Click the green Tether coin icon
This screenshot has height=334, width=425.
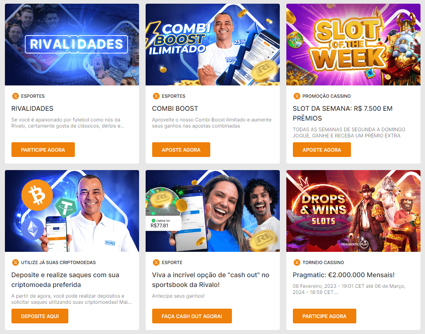(65, 208)
